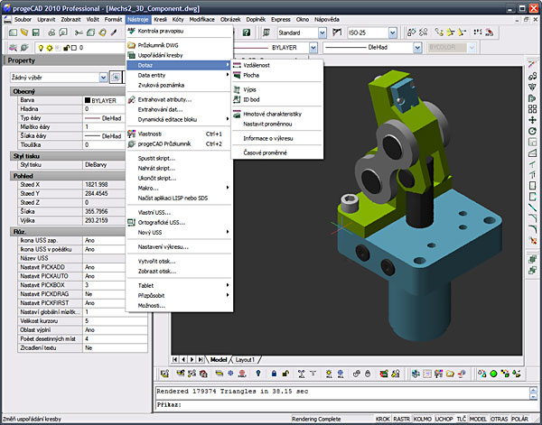Click the last layout tab arrow button

pos(201,360)
